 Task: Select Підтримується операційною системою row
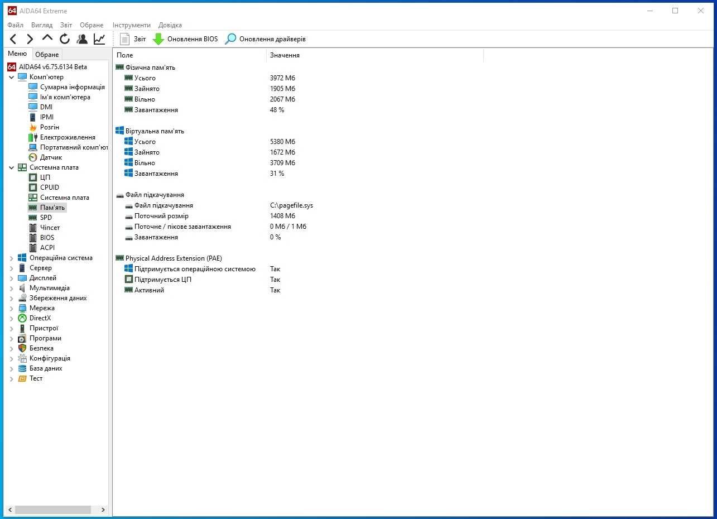point(301,269)
